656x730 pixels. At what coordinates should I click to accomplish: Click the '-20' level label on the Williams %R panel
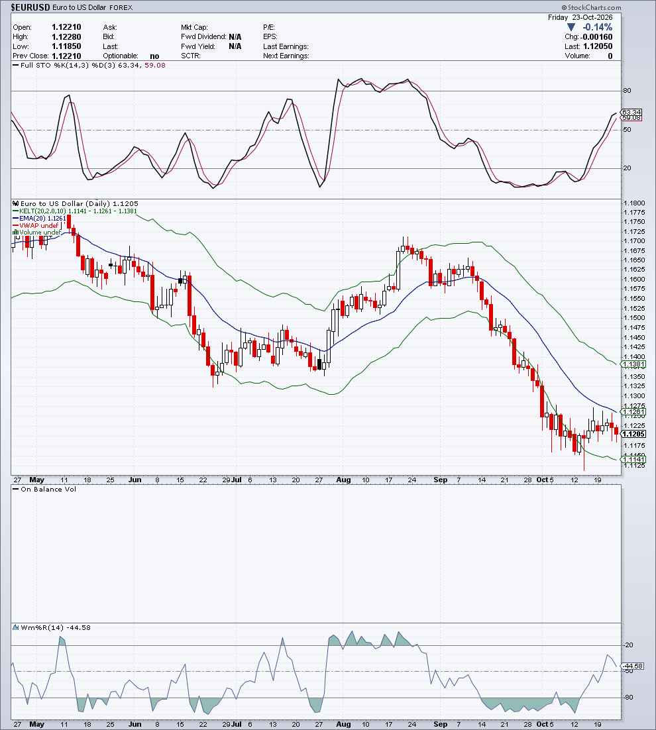(629, 645)
